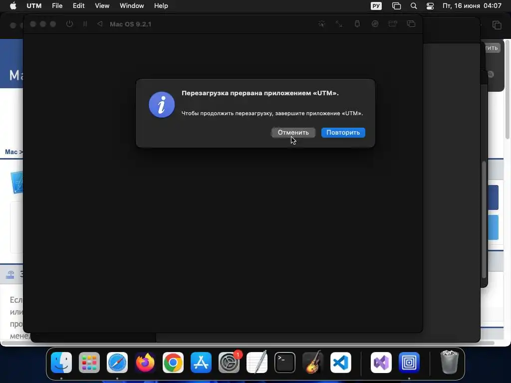Open the Edit menu
Viewport: 511px width, 383px height.
pos(78,6)
